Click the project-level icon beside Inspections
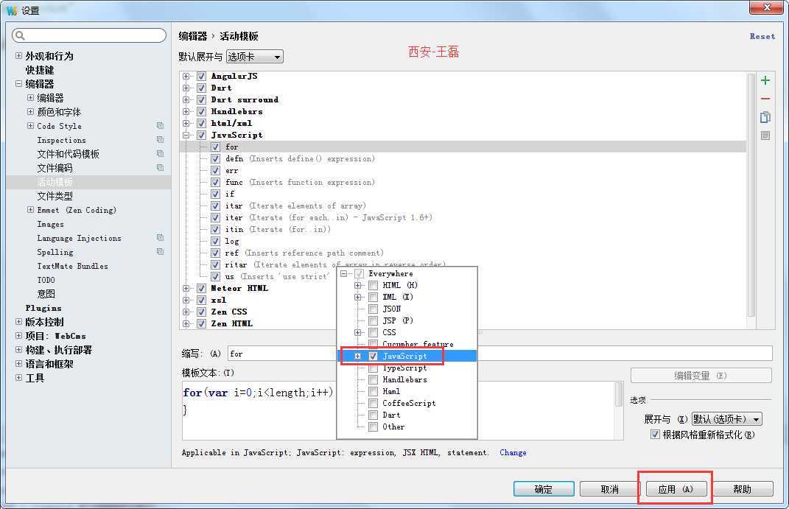789x509 pixels. (160, 140)
